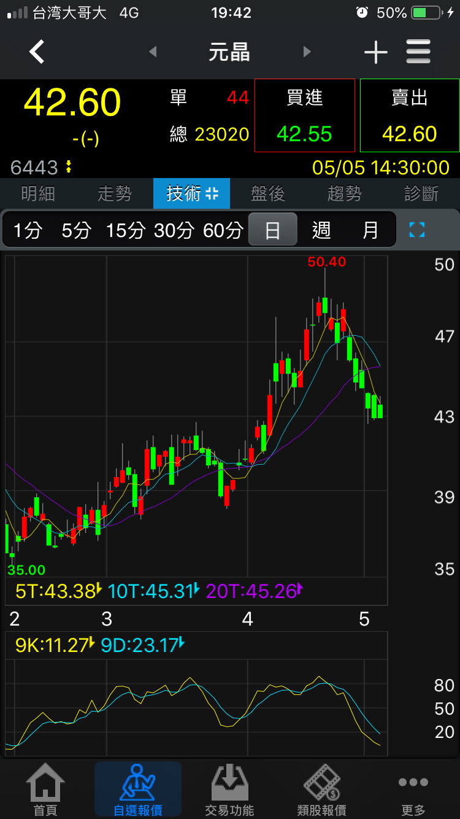
Task: Switch chart to 月 monthly period
Action: point(370,230)
